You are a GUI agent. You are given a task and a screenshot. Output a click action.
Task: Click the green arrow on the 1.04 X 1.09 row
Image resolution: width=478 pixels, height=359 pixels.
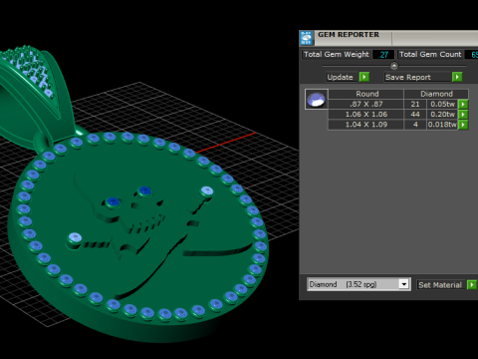[463, 125]
